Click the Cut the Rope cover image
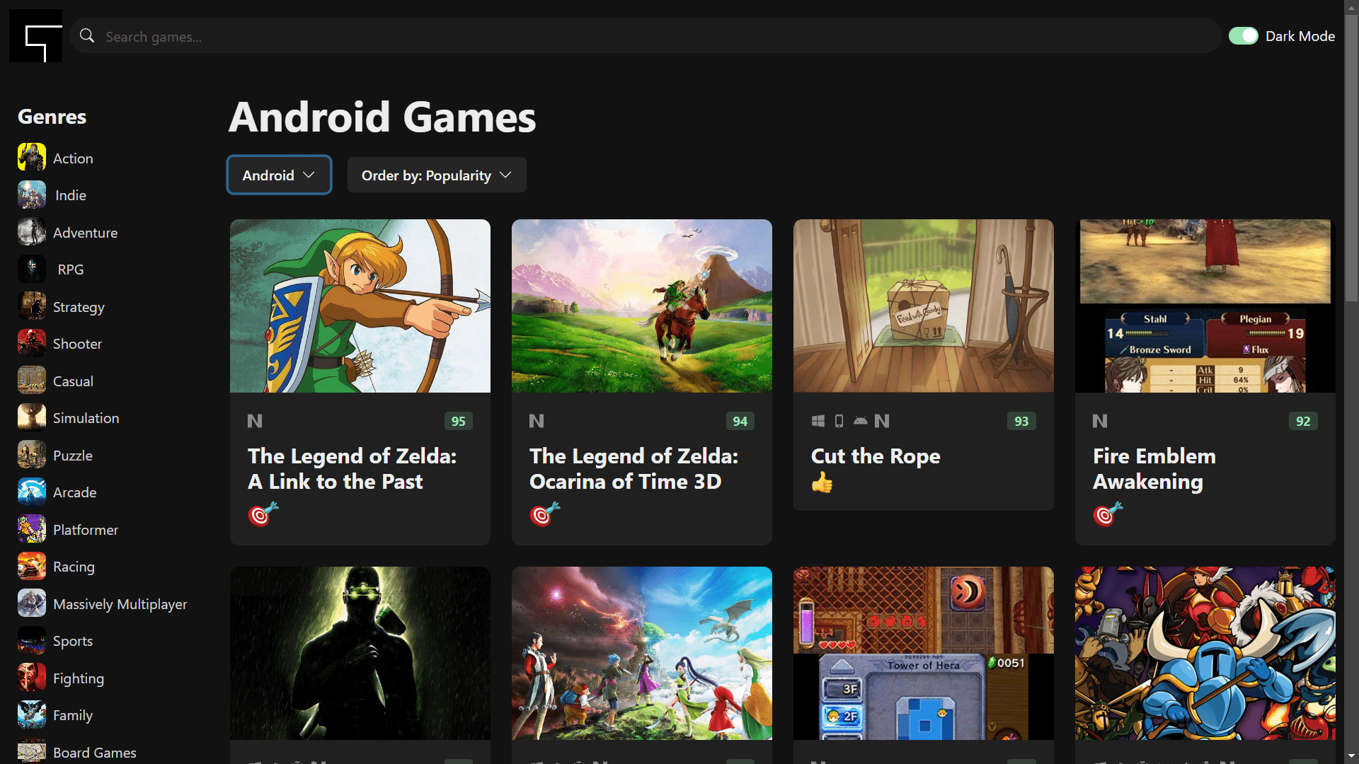 (923, 306)
